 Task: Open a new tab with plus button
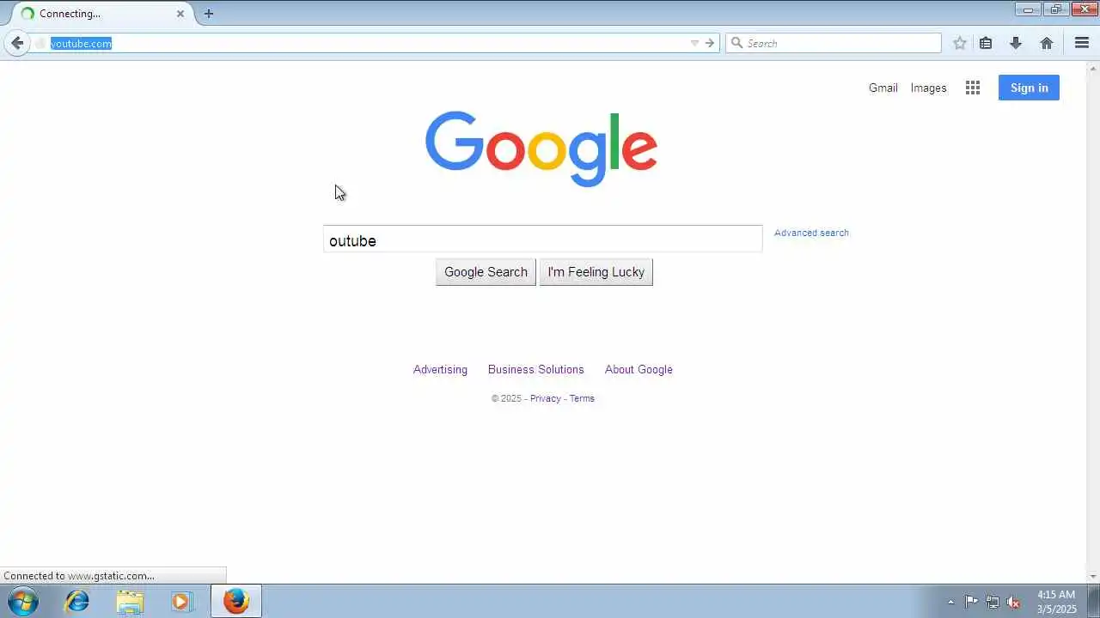209,14
